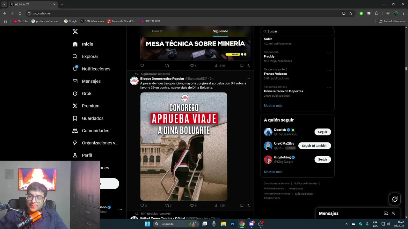Open the Franco Velazco trending topic

click(275, 74)
